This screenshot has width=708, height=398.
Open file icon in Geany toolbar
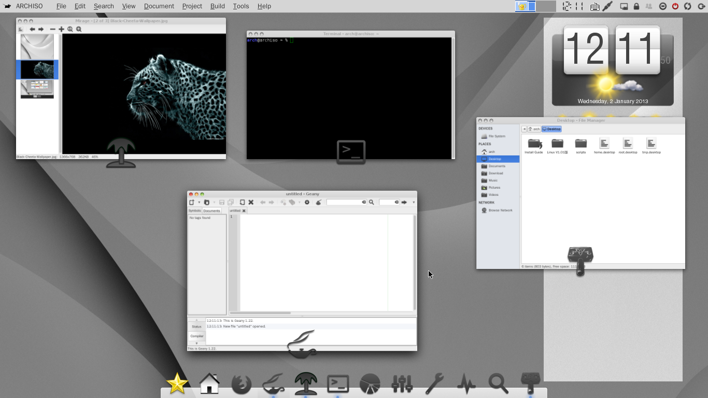(206, 202)
